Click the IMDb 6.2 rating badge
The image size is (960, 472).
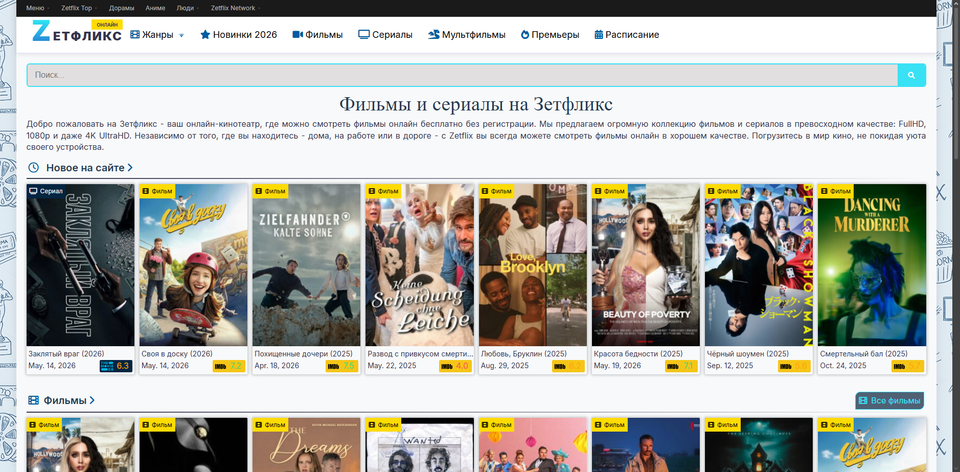568,366
